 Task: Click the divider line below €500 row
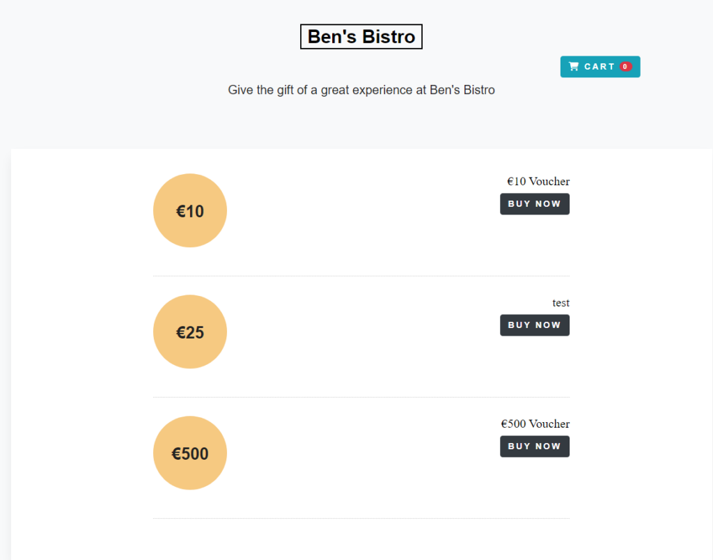361,519
